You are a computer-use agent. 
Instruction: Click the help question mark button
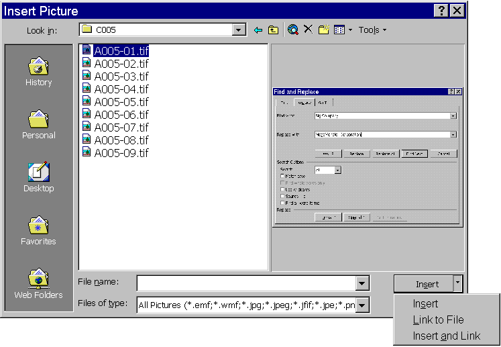click(x=442, y=11)
